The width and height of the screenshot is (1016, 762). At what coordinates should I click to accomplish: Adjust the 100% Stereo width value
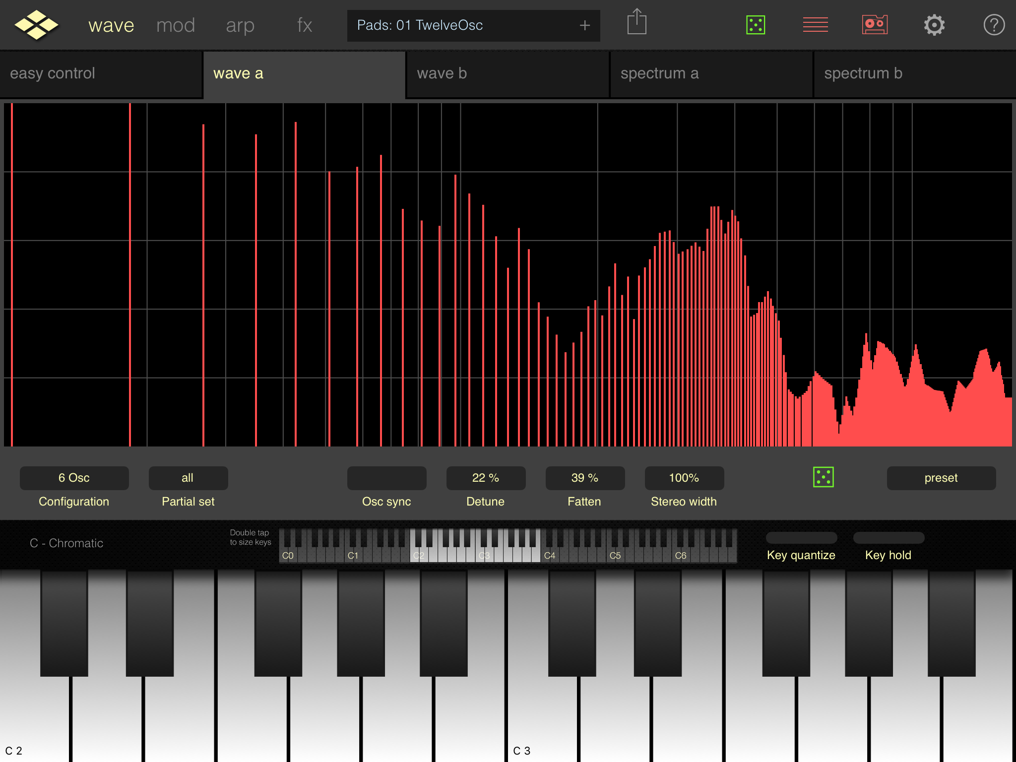tap(685, 478)
